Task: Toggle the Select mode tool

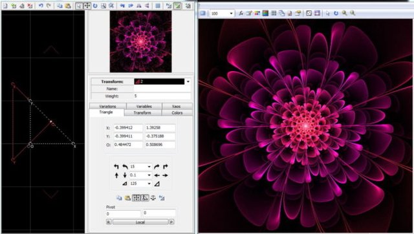Action: [x=79, y=6]
